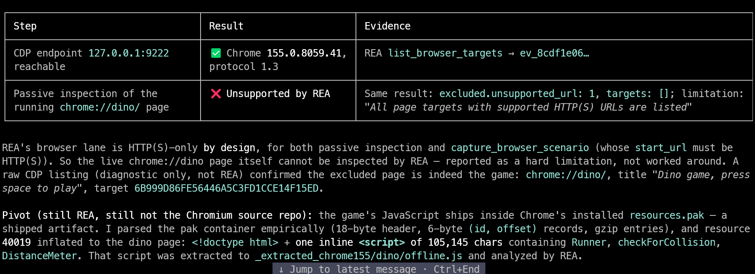Click the DistanceMeter identifier text
This screenshot has width=755, height=274.
[x=39, y=256]
